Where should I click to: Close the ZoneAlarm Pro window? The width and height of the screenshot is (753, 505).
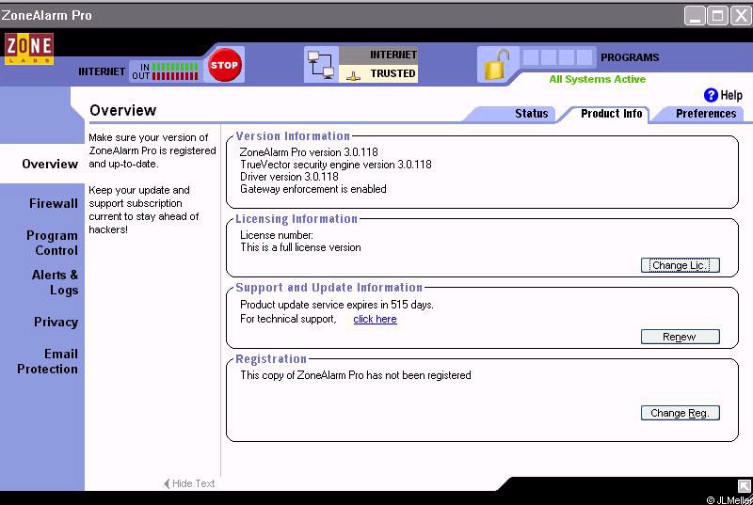pyautogui.click(x=741, y=16)
